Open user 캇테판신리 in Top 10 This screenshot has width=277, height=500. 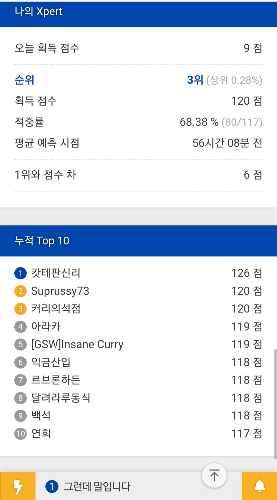pyautogui.click(x=56, y=273)
